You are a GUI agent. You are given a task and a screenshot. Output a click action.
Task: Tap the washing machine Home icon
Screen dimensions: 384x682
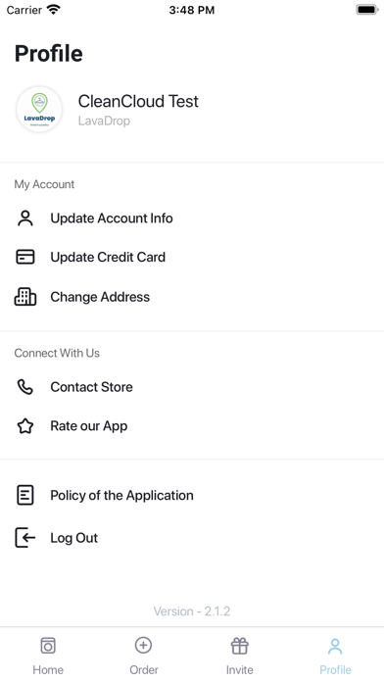pyautogui.click(x=48, y=646)
